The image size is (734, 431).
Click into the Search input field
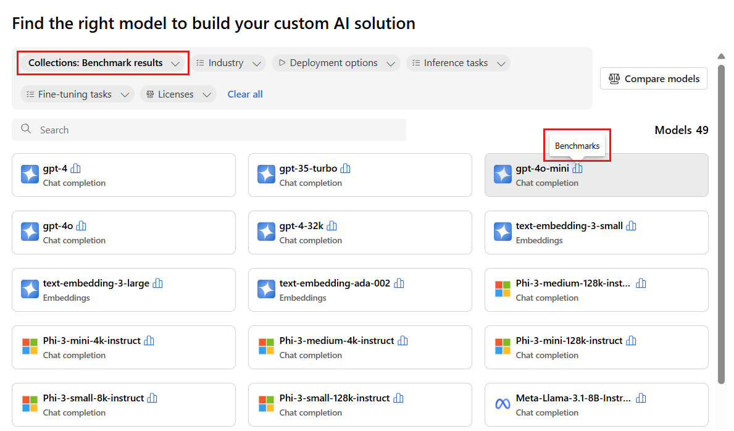point(216,130)
